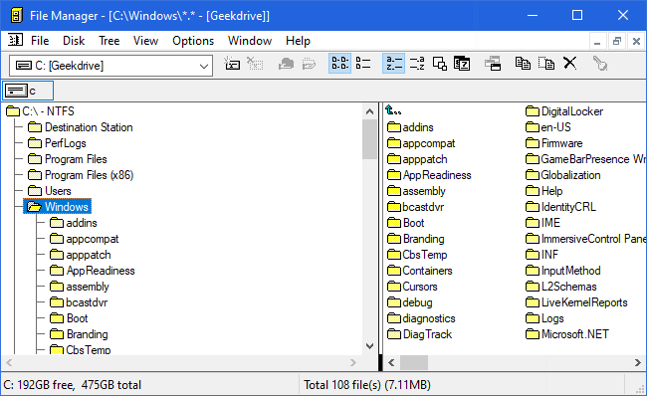Click the Stop Sharing toolbar icon
The width and height of the screenshot is (647, 396).
(309, 64)
